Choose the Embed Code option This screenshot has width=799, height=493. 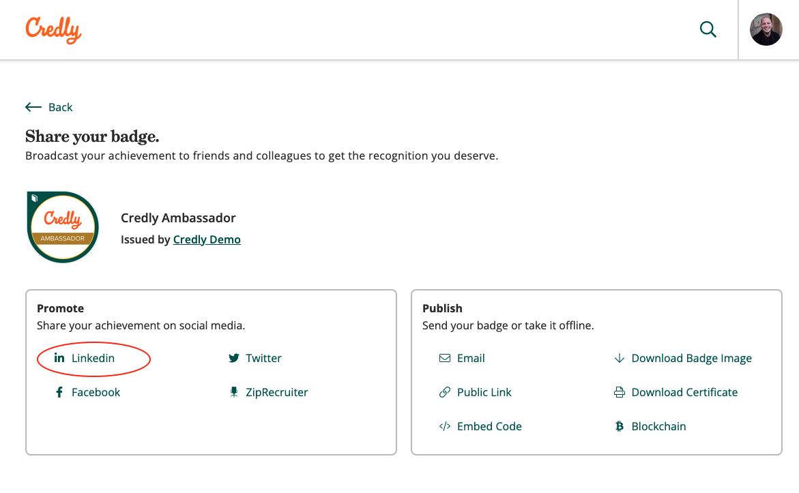coord(489,426)
